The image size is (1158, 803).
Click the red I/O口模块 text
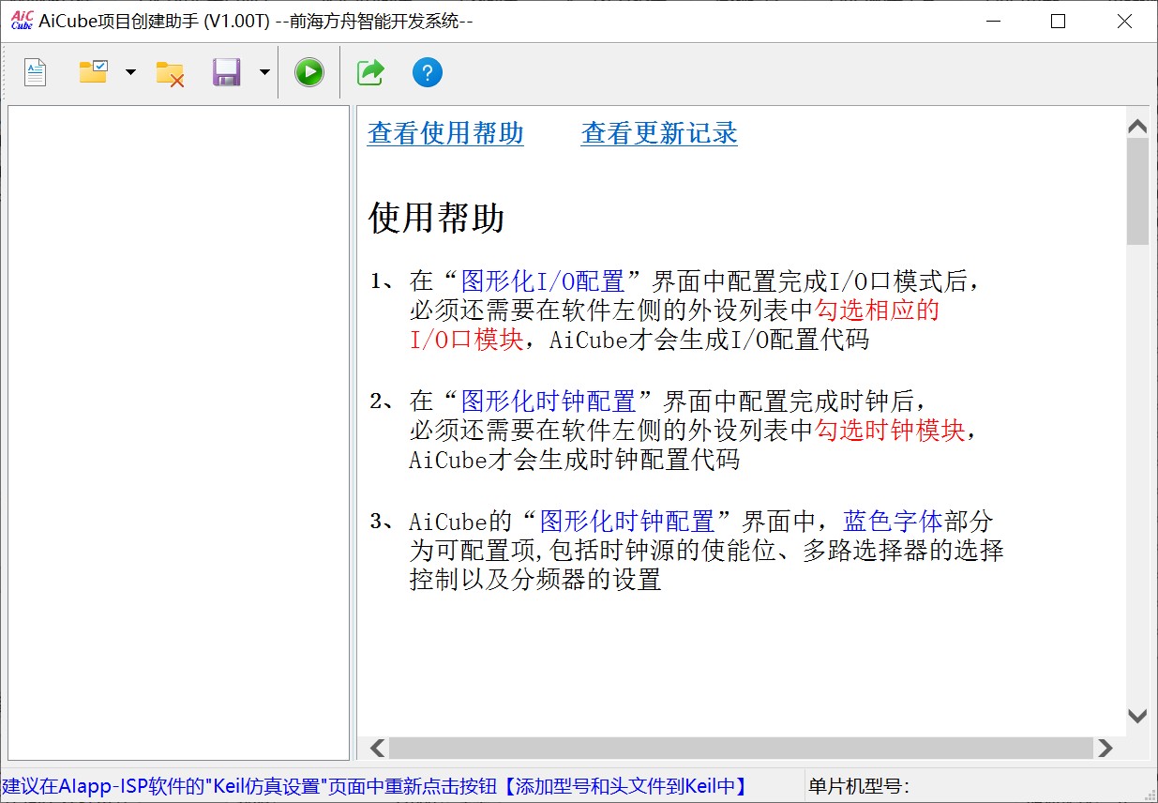pyautogui.click(x=466, y=340)
